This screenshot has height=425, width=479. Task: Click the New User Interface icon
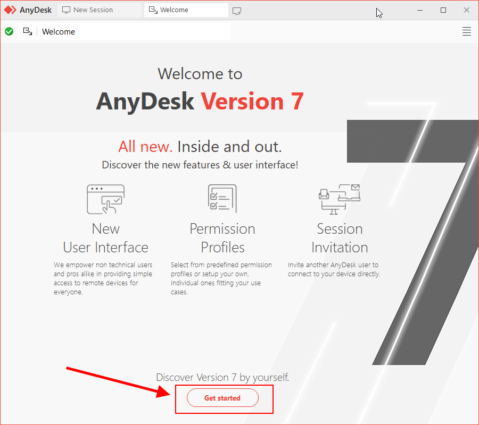click(x=106, y=199)
